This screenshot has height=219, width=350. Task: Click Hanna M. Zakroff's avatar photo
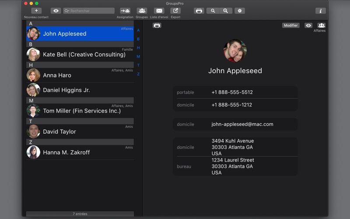pos(33,152)
